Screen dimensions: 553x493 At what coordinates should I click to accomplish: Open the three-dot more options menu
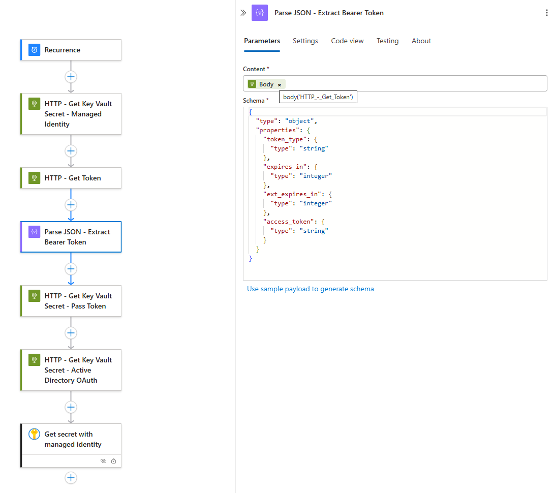pyautogui.click(x=546, y=13)
